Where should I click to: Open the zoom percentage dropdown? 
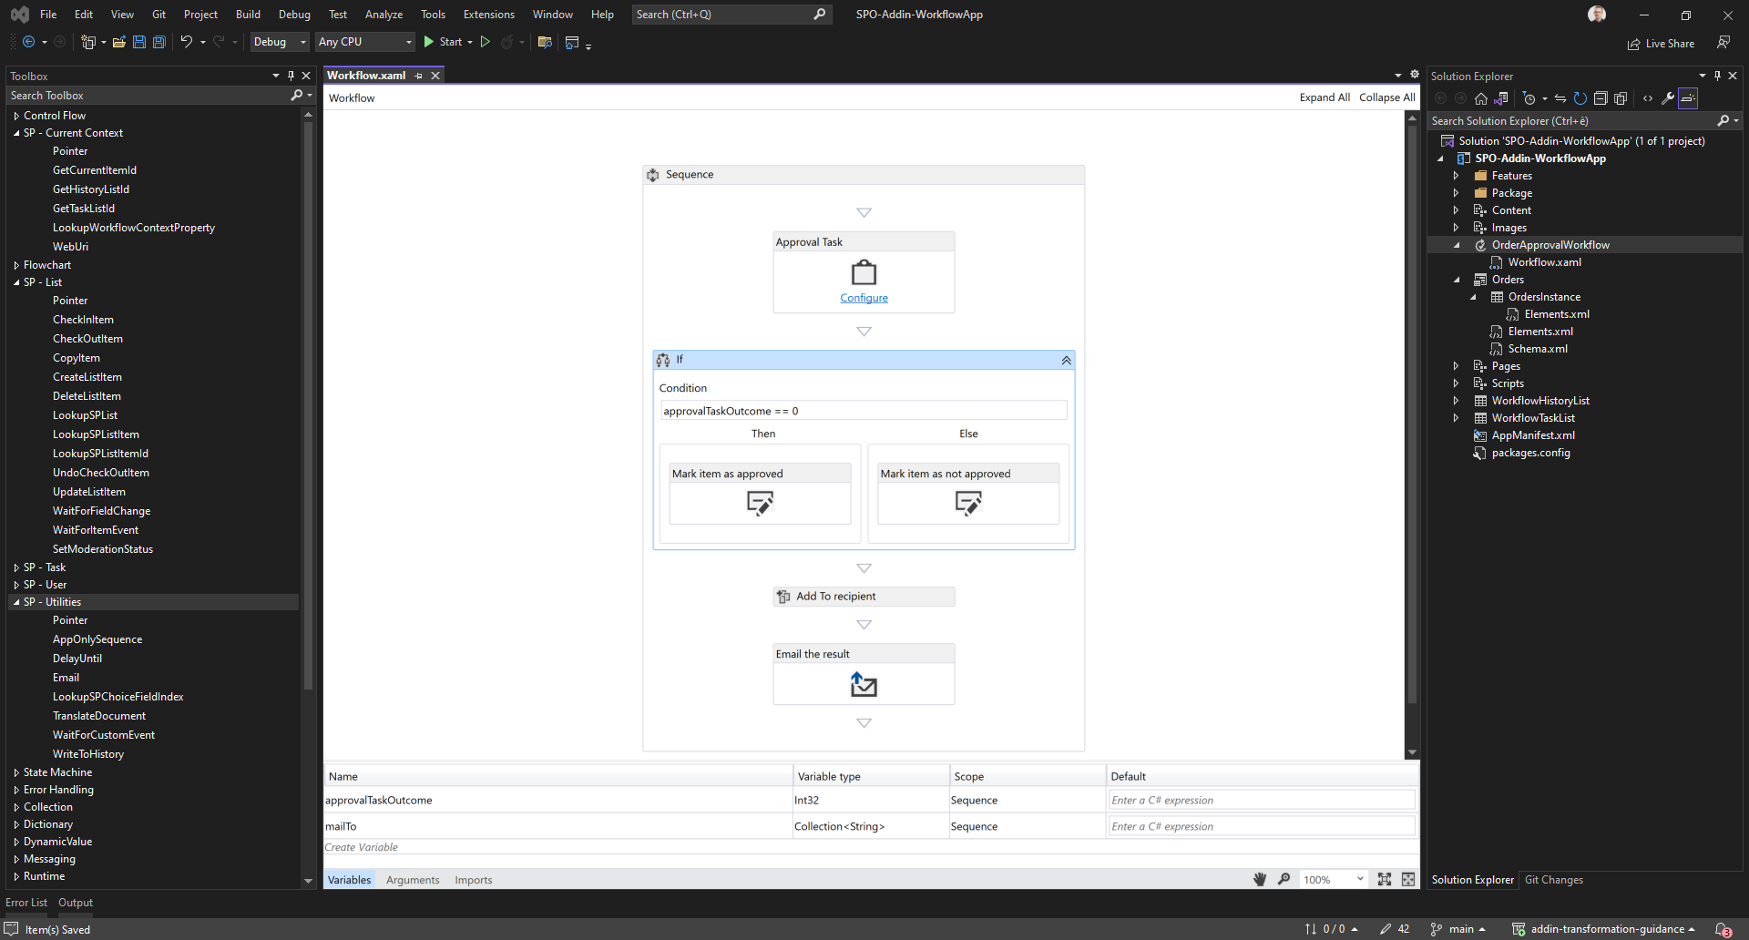[x=1360, y=879]
